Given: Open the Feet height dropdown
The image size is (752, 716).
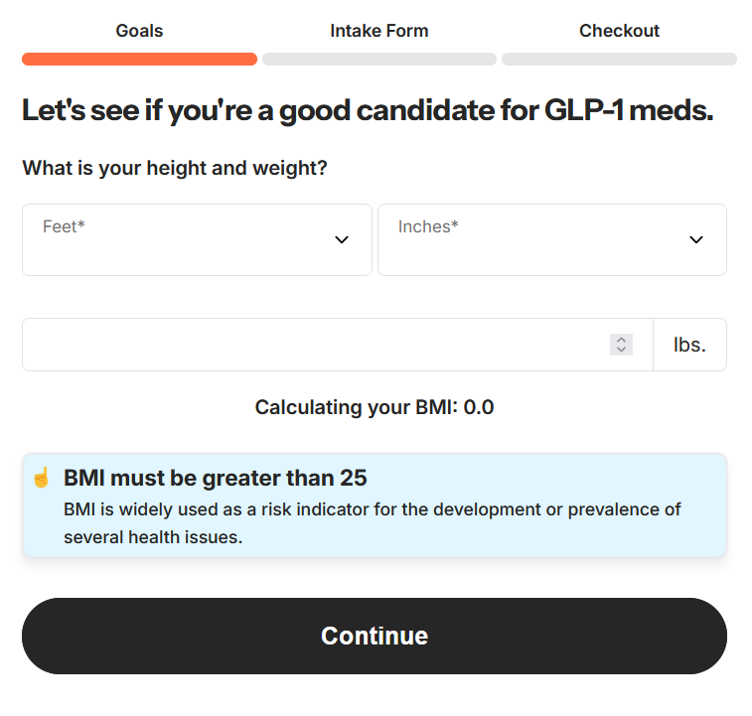Looking at the screenshot, I should 197,239.
